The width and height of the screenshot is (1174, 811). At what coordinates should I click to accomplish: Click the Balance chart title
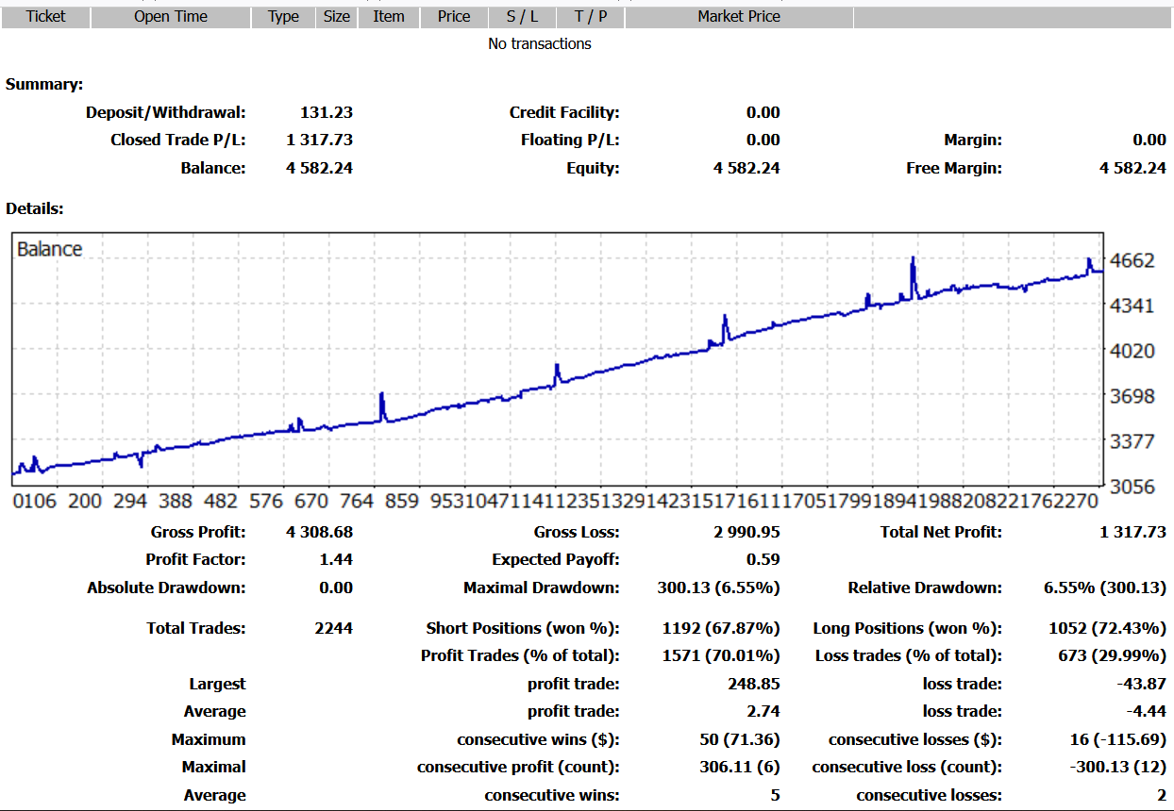(x=50, y=249)
